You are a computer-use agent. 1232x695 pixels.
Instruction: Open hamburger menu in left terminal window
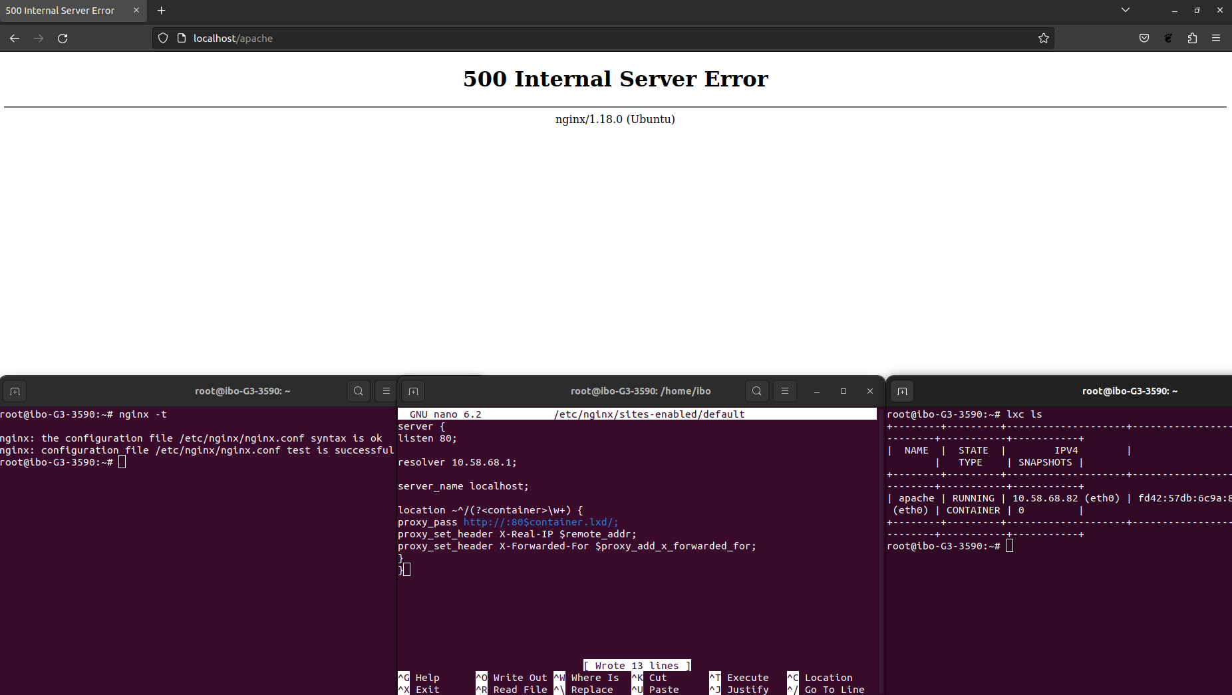coord(386,391)
